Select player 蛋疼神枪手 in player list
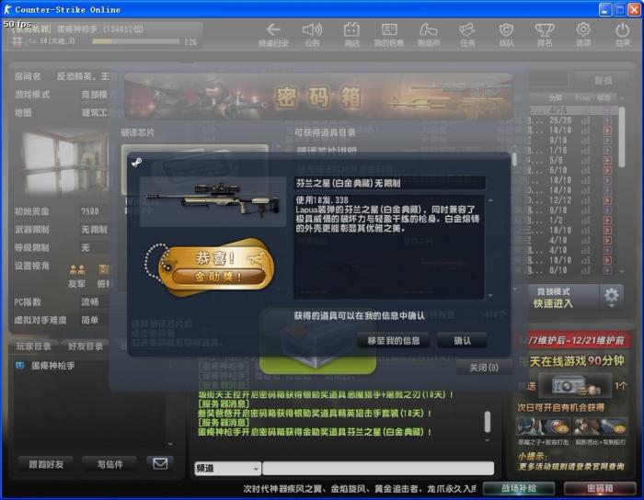The width and height of the screenshot is (644, 500). click(x=53, y=366)
